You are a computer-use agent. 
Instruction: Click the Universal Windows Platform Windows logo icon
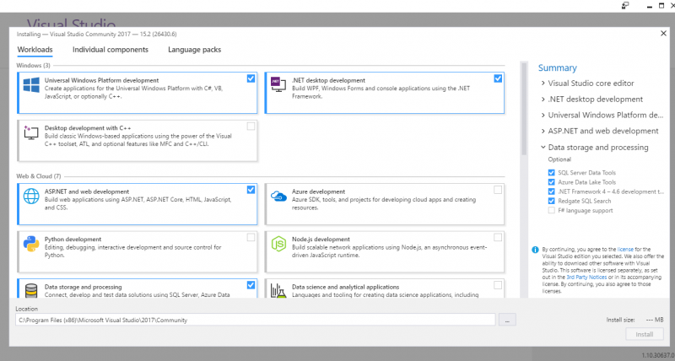[x=31, y=84]
